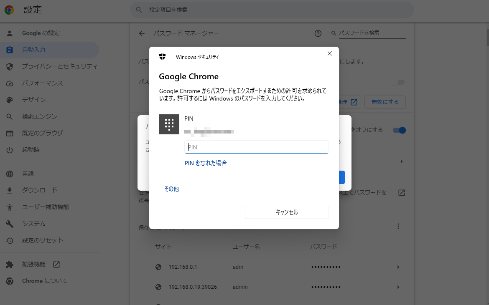Click the Windows セキュリティ shield icon
Screen dimensions: 489x305
163,57
